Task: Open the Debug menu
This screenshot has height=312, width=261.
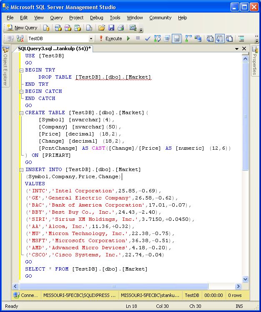Action: point(97,18)
